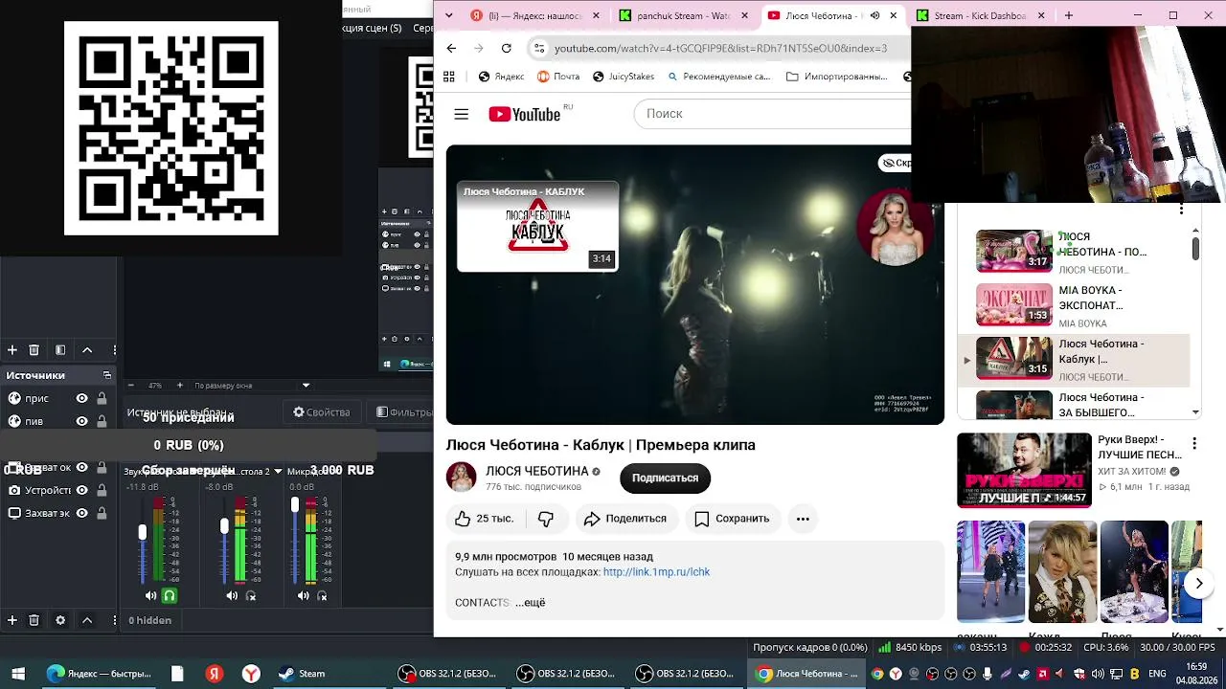Viewport: 1226px width, 689px height.
Task: Subscribe with the Подписаться button
Action: 665,478
